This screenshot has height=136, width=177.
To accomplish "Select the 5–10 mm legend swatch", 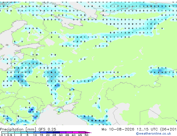I will (30, 132).
